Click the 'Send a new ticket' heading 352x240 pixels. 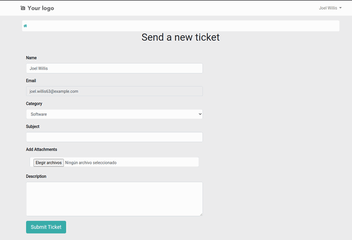180,37
